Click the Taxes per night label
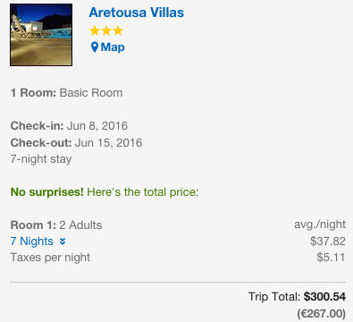This screenshot has width=353, height=322. (50, 258)
